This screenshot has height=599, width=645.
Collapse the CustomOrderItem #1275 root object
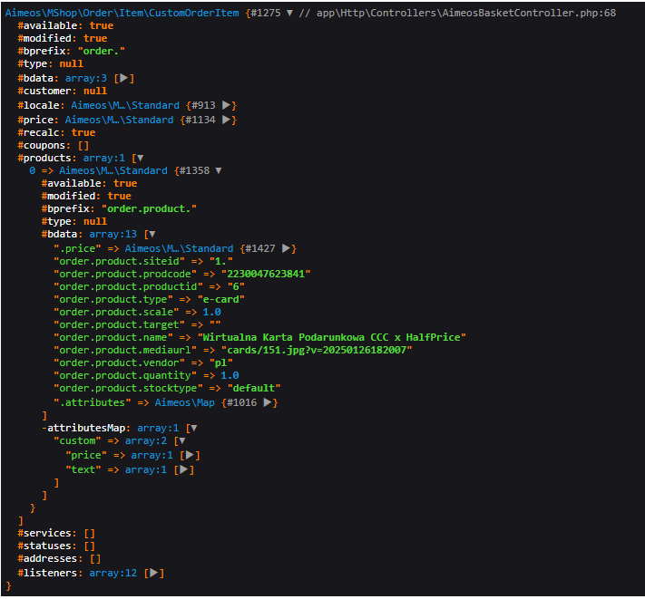point(289,14)
